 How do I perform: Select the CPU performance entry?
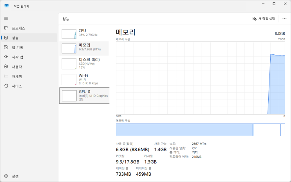[x=84, y=34]
